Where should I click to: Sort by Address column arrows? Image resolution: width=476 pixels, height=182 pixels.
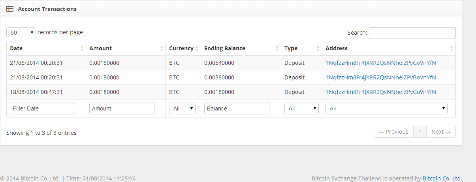click(452, 49)
